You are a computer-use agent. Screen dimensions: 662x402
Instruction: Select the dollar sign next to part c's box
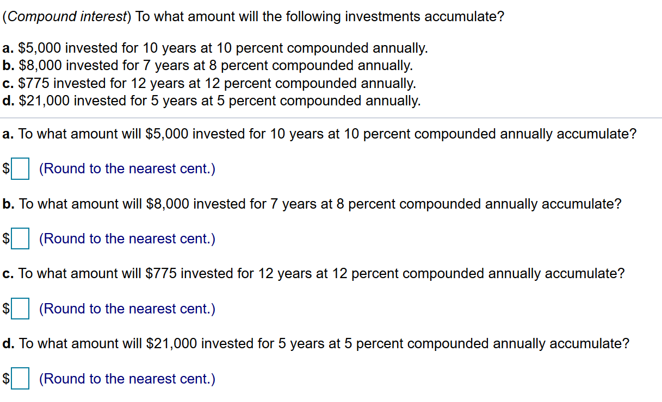pyautogui.click(x=5, y=309)
